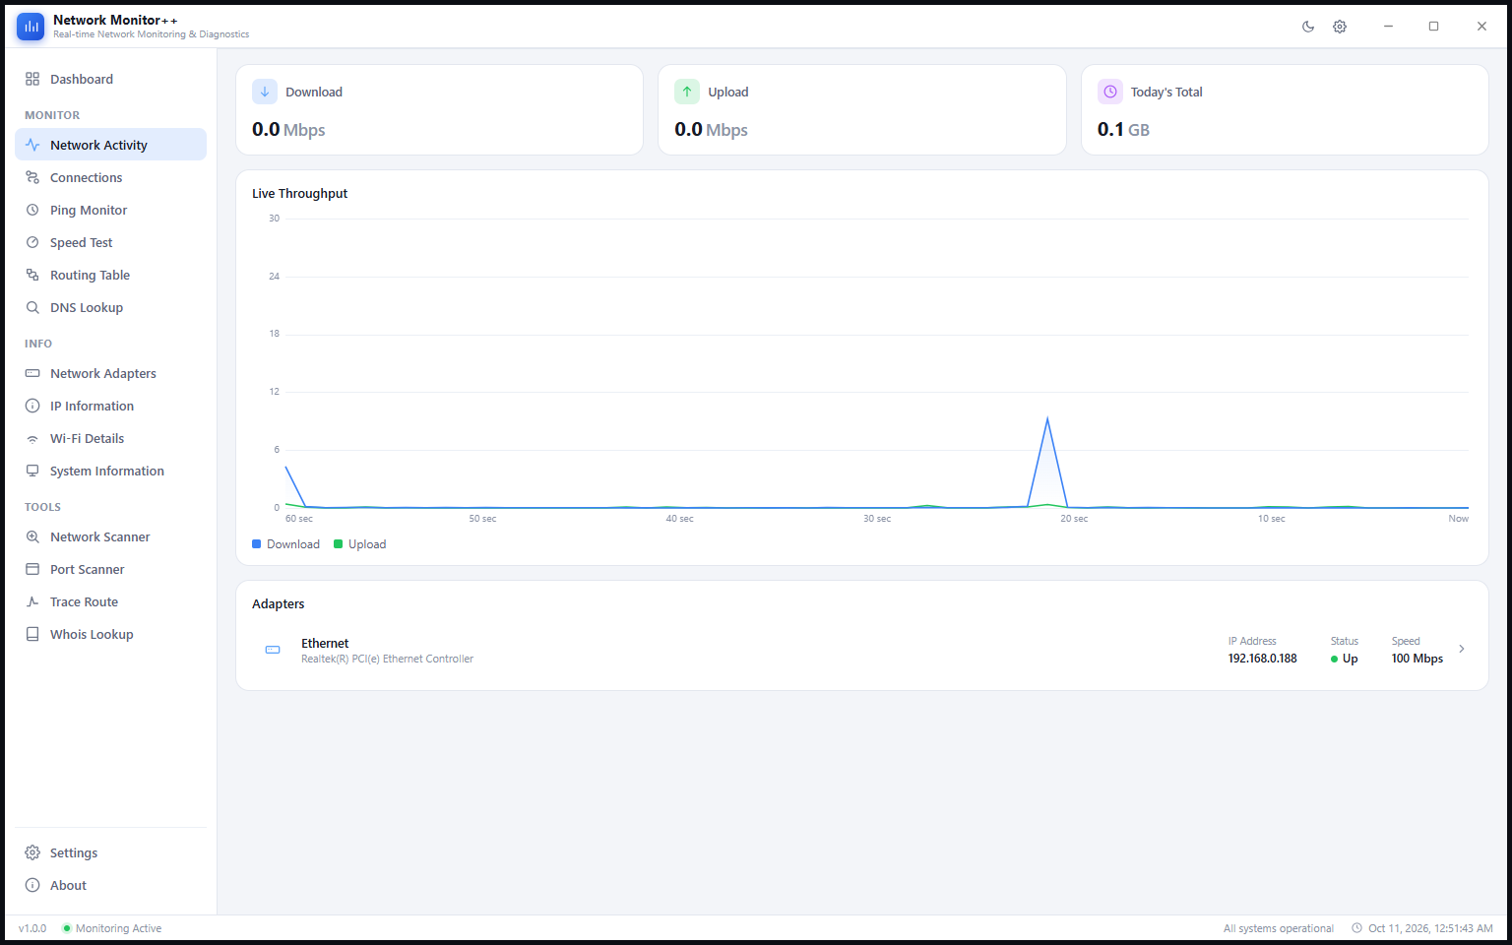Viewport: 1512px width, 945px height.
Task: Toggle dark mode moon icon
Action: click(1308, 27)
